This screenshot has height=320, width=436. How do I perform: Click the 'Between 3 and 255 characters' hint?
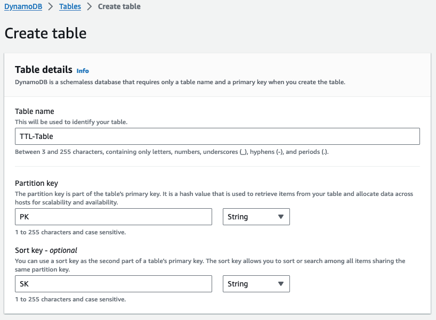click(x=172, y=152)
